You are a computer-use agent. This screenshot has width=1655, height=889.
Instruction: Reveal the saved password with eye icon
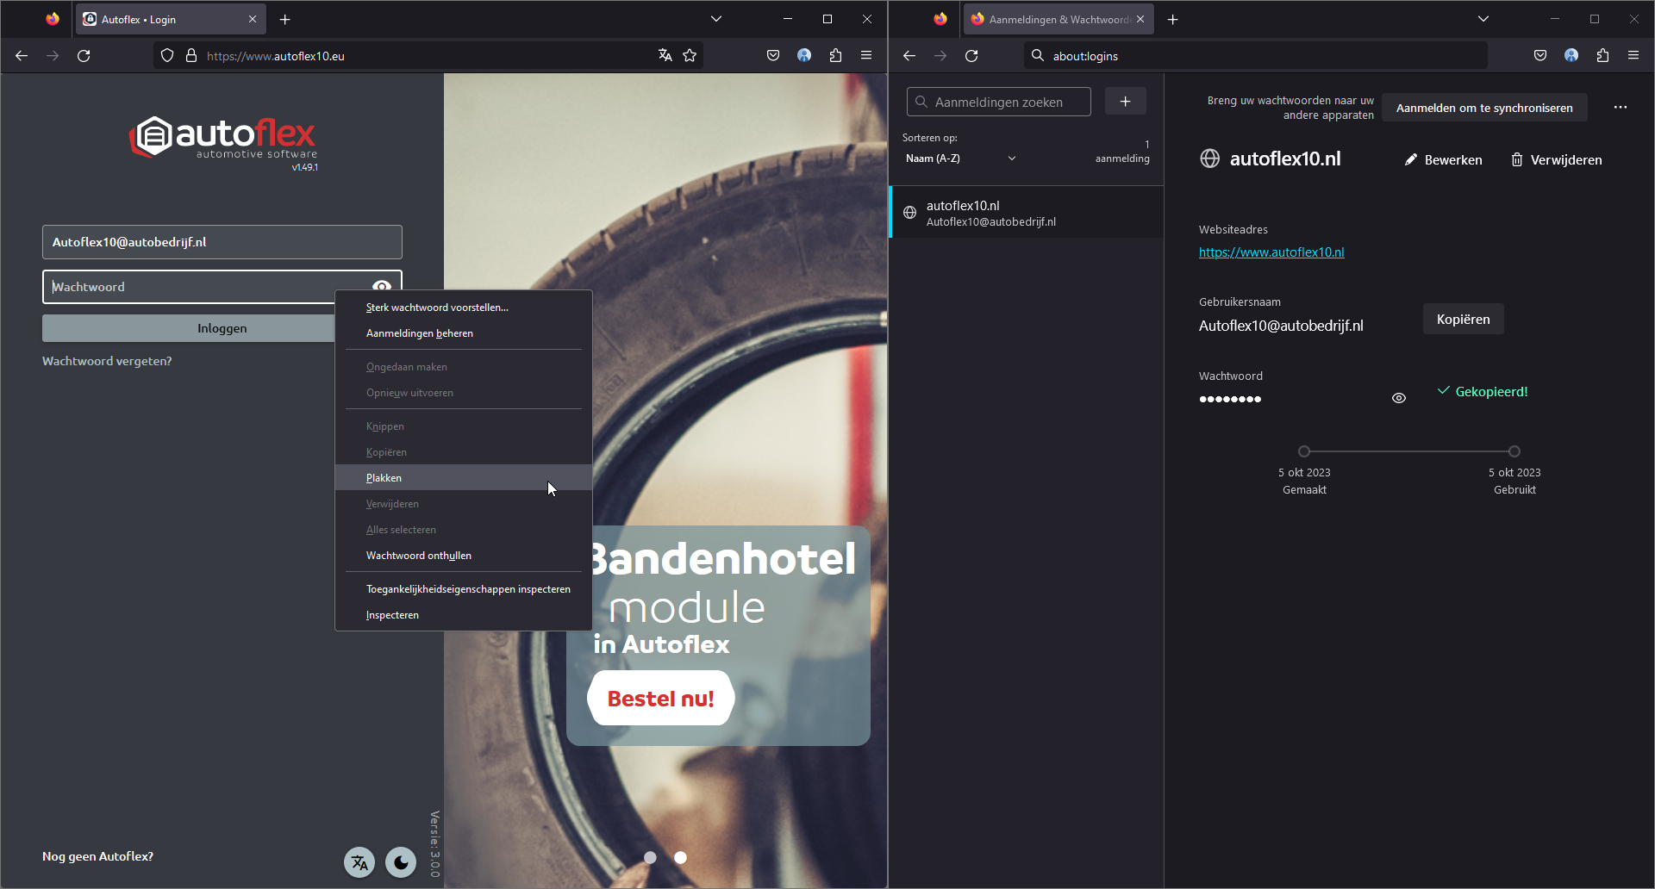coord(1399,398)
